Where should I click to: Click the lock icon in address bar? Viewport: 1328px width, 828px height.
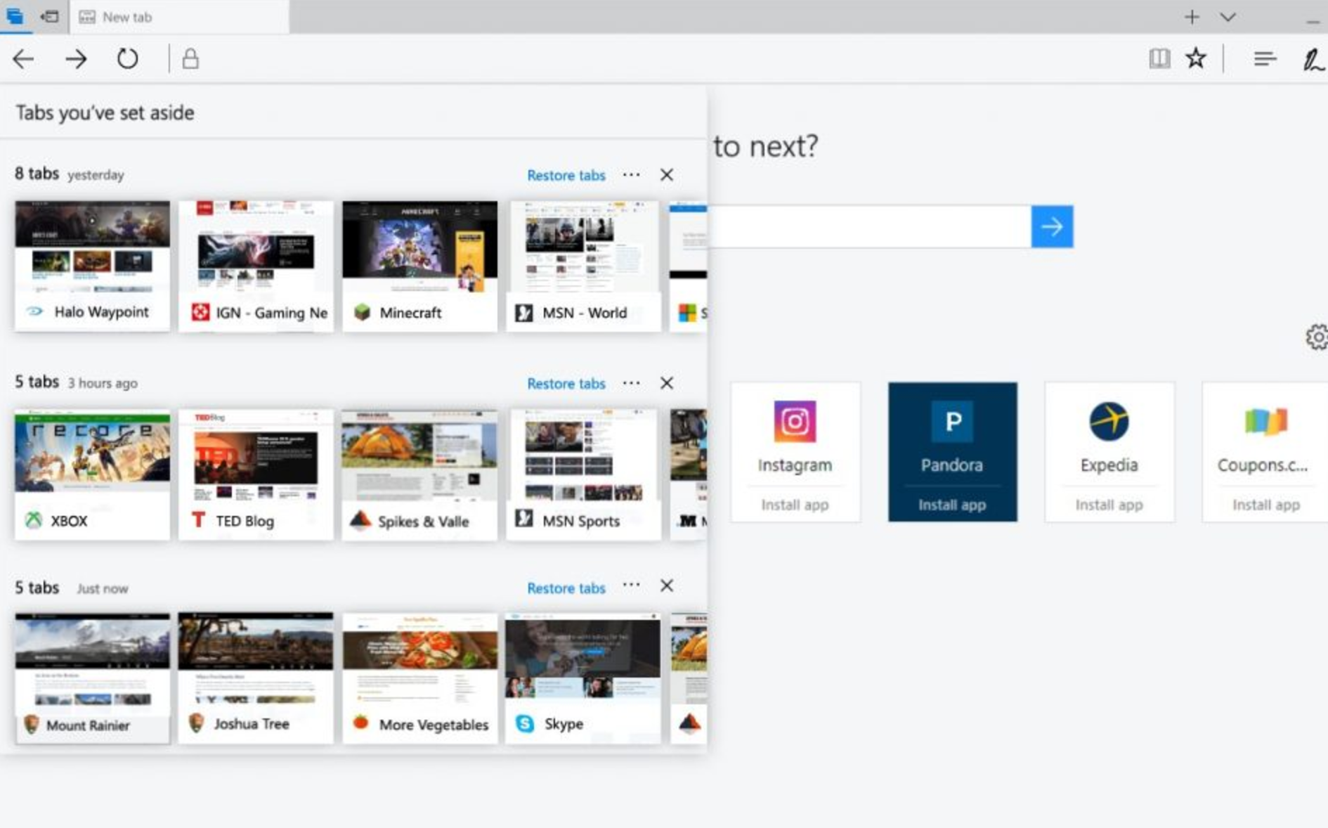190,58
